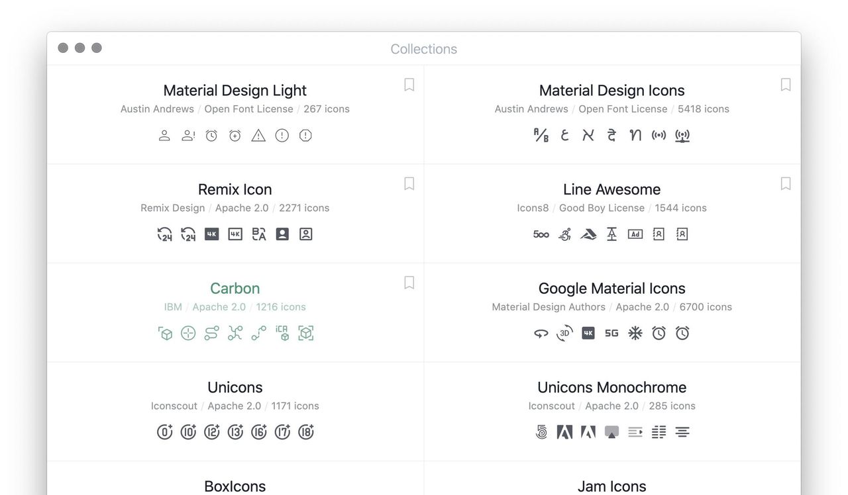Select the filled 4K icon in Remix Icon
Screen dimensions: 848x495
click(212, 234)
